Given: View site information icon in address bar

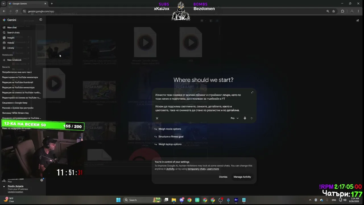Looking at the screenshot, I should [24, 11].
